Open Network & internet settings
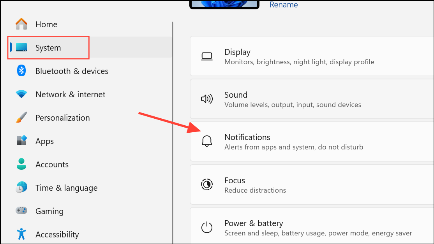434x244 pixels. tap(70, 95)
